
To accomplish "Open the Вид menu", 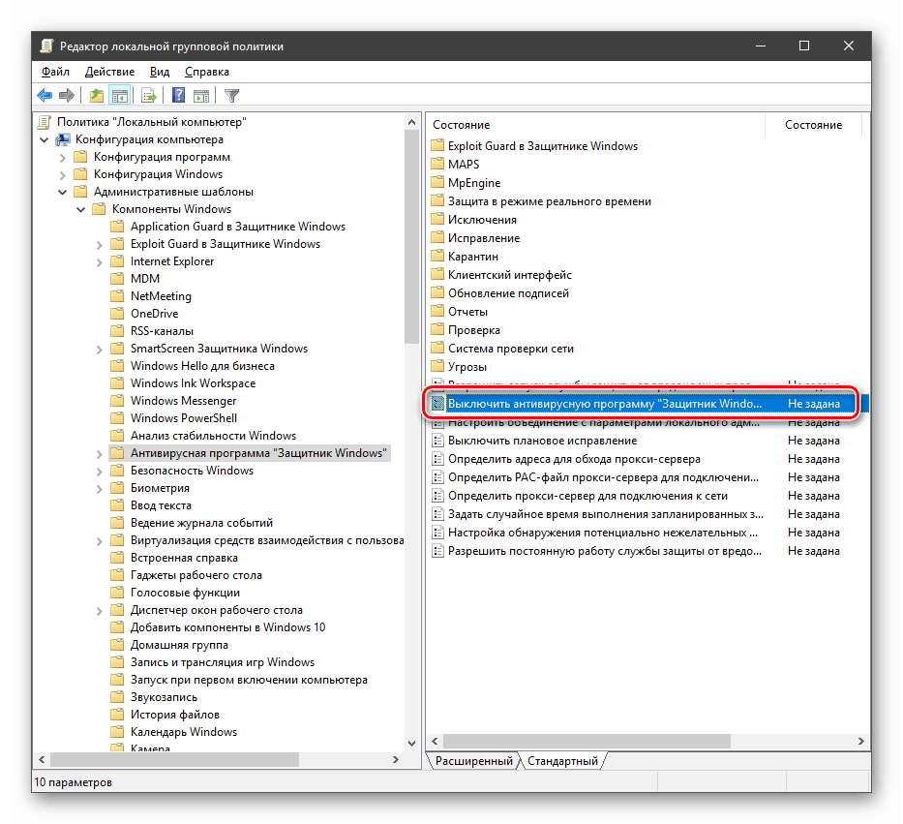I will [x=160, y=72].
